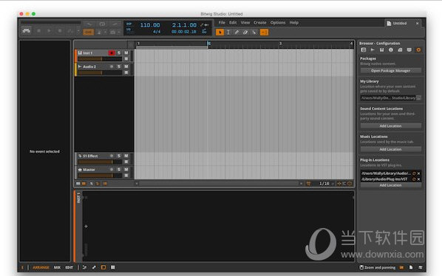Rescan the /Users/Wally/Library/Audio plug-in location
Viewport: 442px width, 276px height.
tap(414, 173)
